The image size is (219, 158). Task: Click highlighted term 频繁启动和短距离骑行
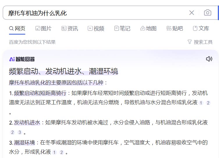pos(40,93)
